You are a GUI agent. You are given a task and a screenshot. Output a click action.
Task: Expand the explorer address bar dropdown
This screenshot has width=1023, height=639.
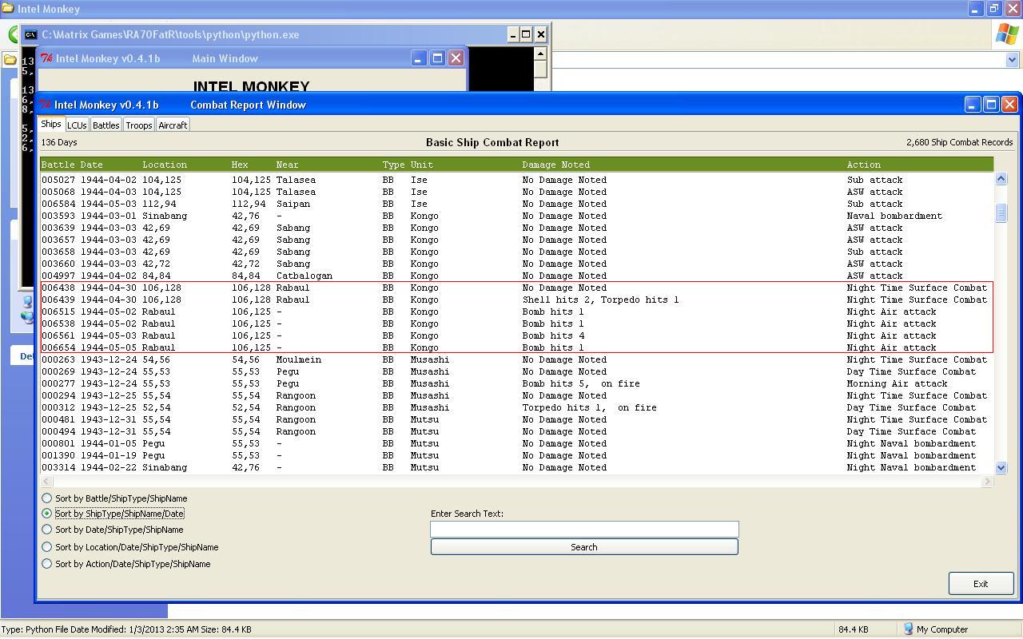coord(1012,60)
